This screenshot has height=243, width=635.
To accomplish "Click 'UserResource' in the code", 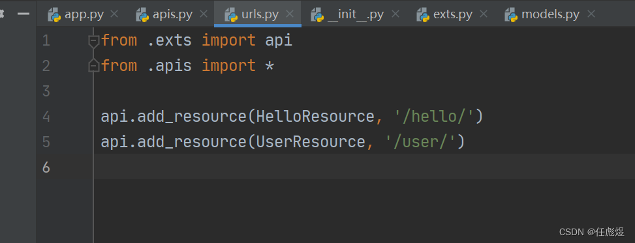I will click(311, 141).
